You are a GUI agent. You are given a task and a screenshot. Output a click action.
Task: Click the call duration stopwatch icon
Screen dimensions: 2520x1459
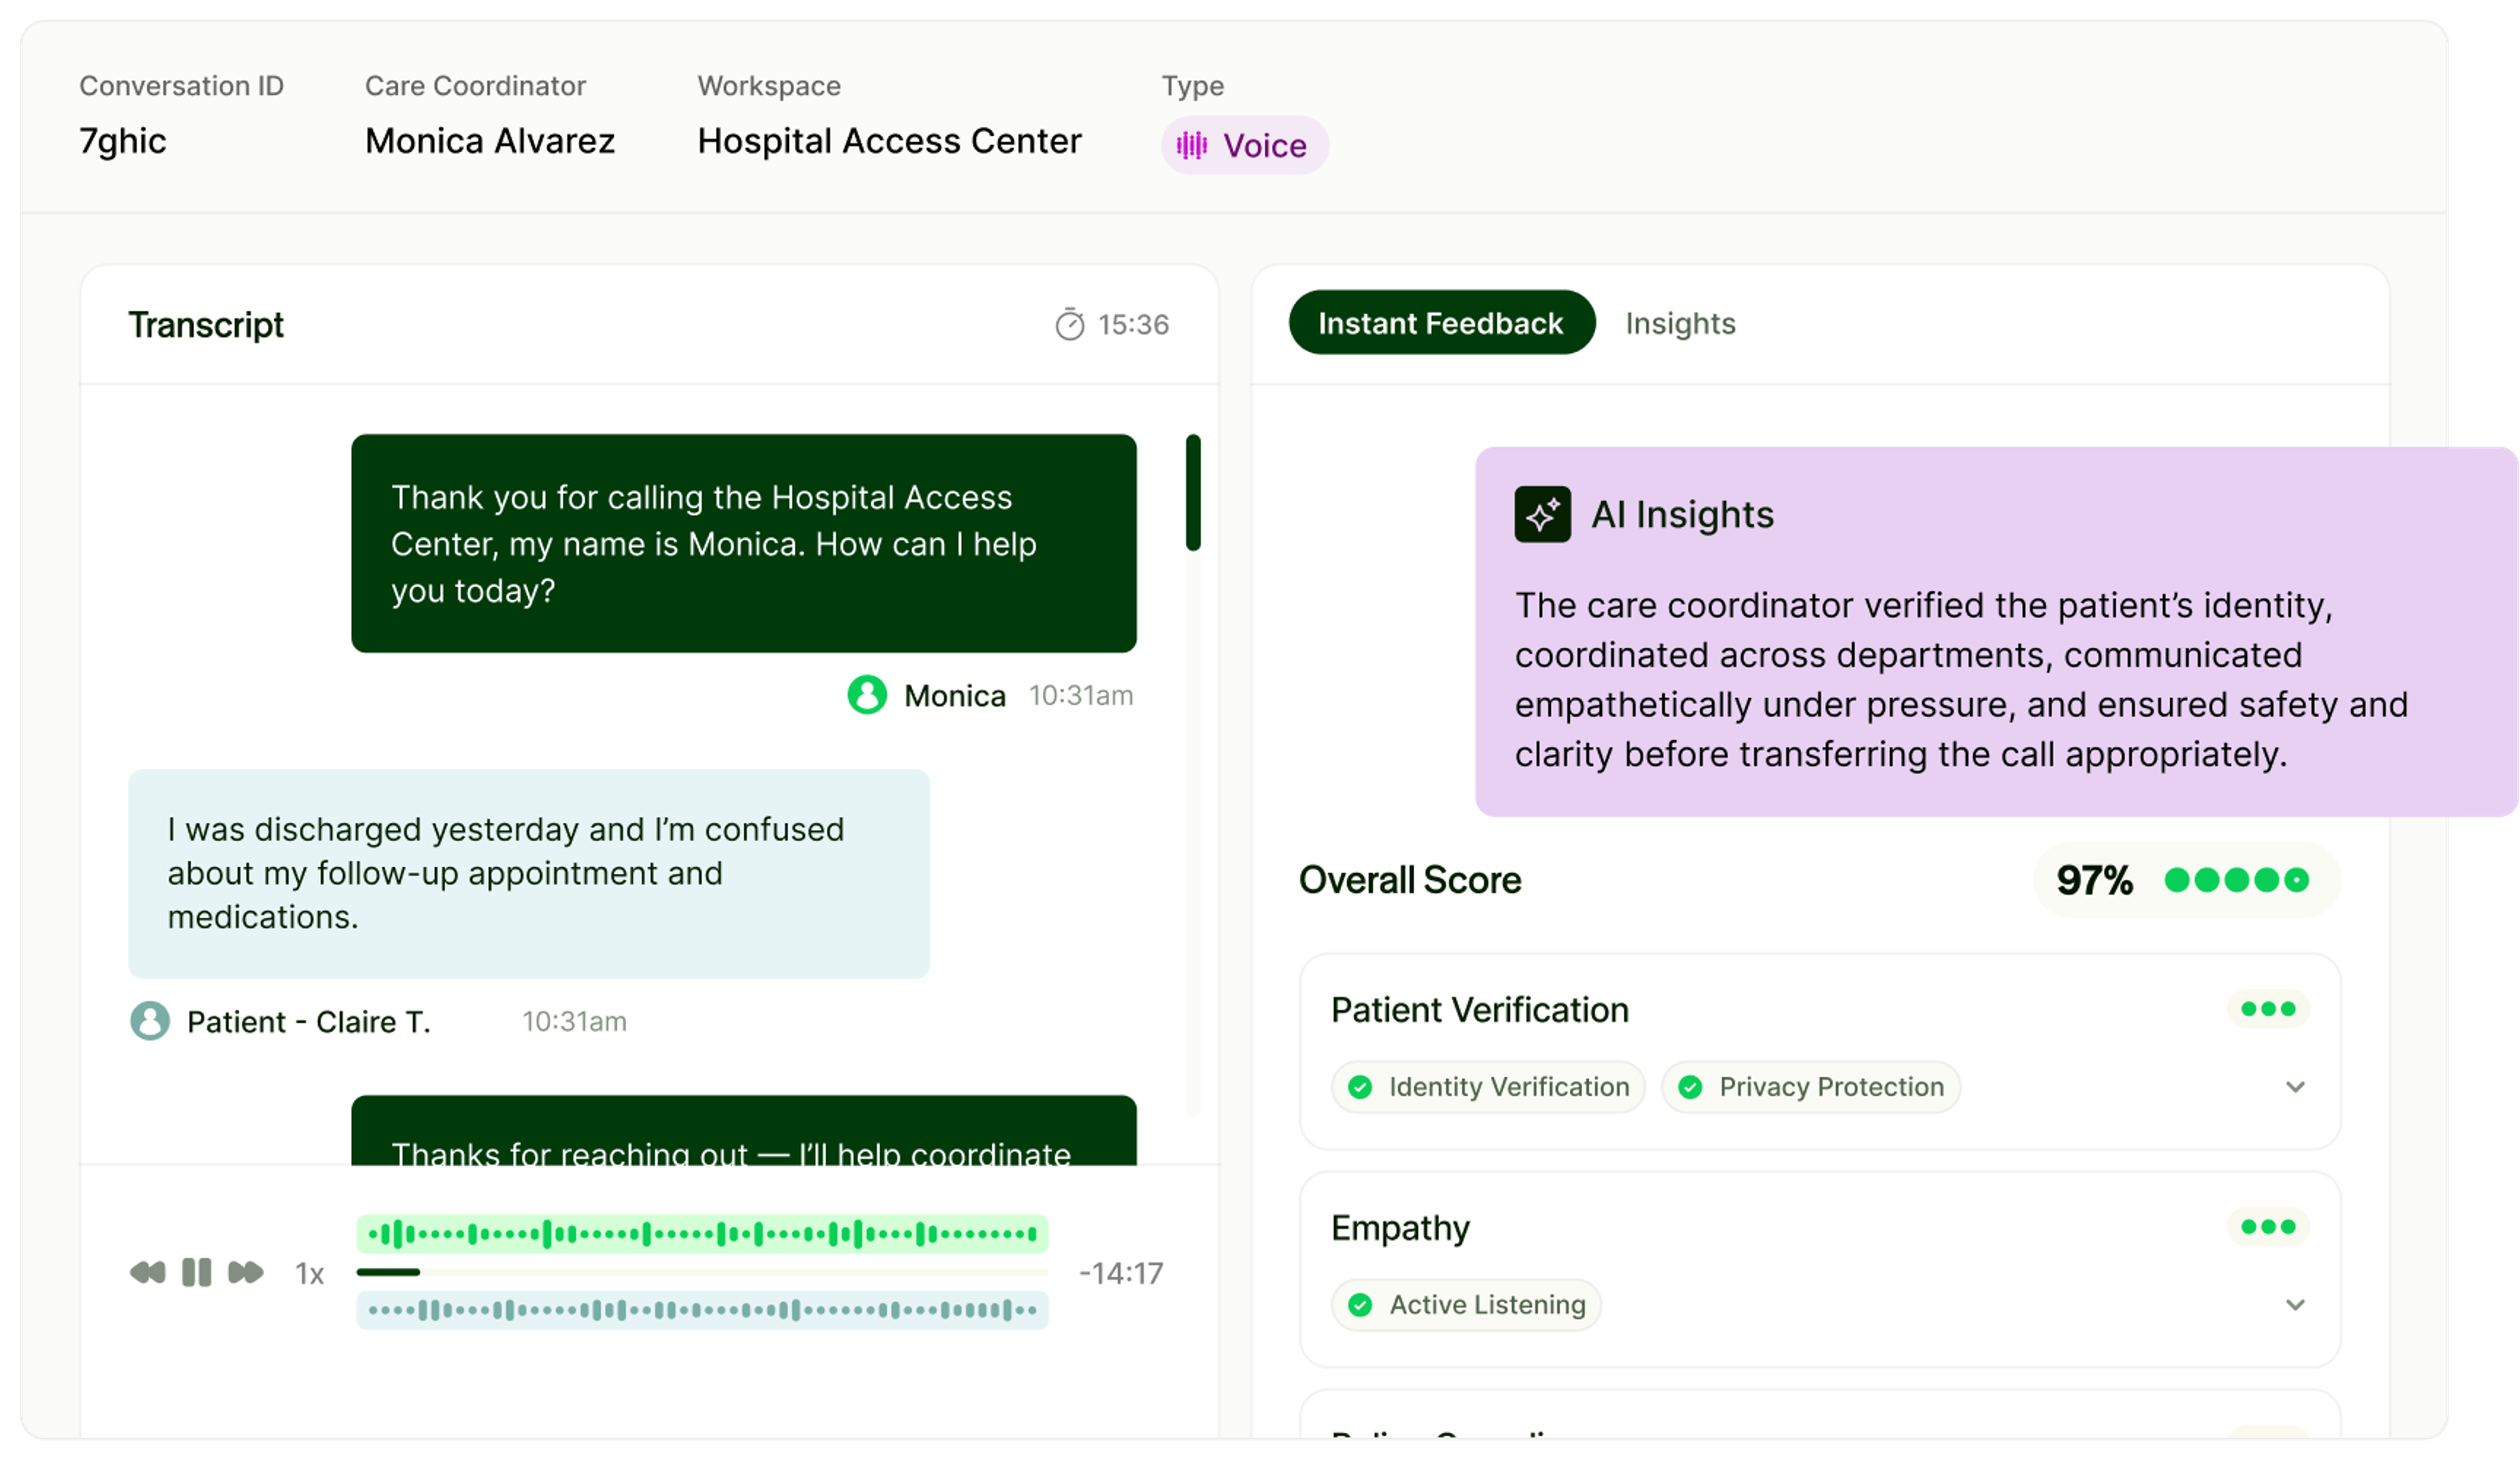click(x=1069, y=325)
